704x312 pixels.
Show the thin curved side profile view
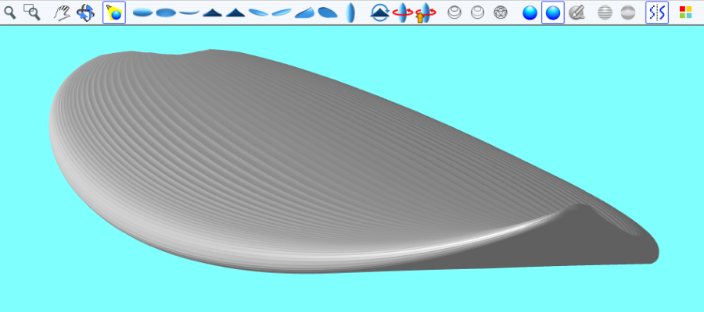189,12
